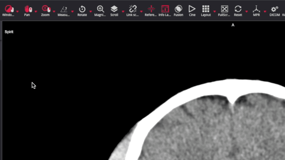Open the MPR tool
Screen dimensions: 285x160
coord(256,11)
